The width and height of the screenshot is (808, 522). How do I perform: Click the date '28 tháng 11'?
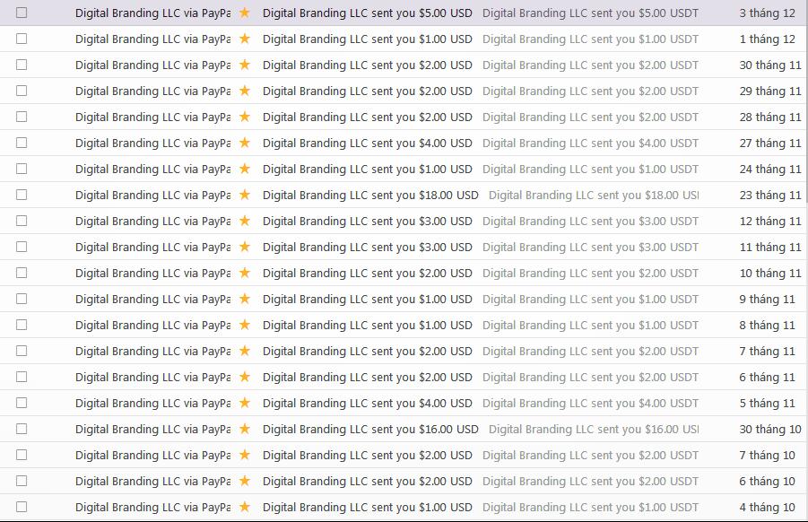(x=770, y=117)
